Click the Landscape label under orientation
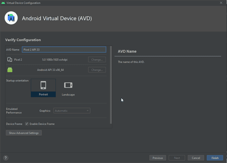227x163 pixels. coord(68,94)
